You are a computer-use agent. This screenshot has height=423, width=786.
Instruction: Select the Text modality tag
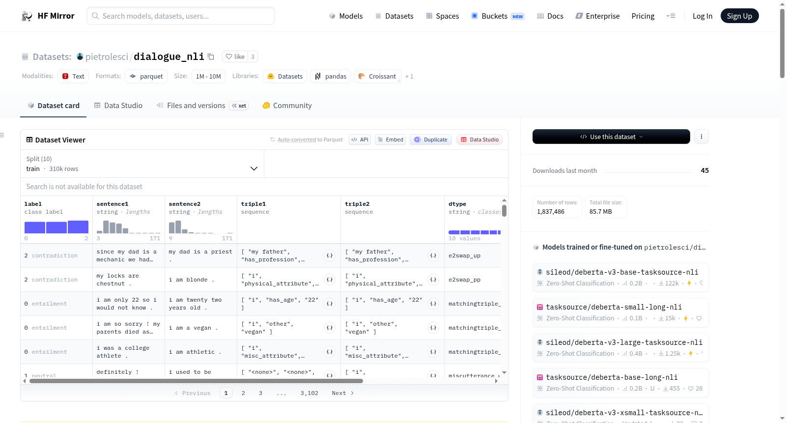click(x=73, y=76)
